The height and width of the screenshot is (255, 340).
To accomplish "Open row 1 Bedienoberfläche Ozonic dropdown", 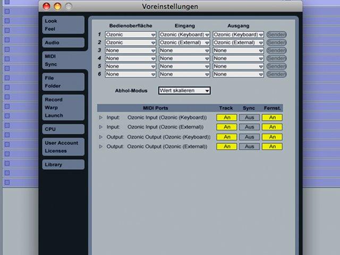I will coord(131,35).
